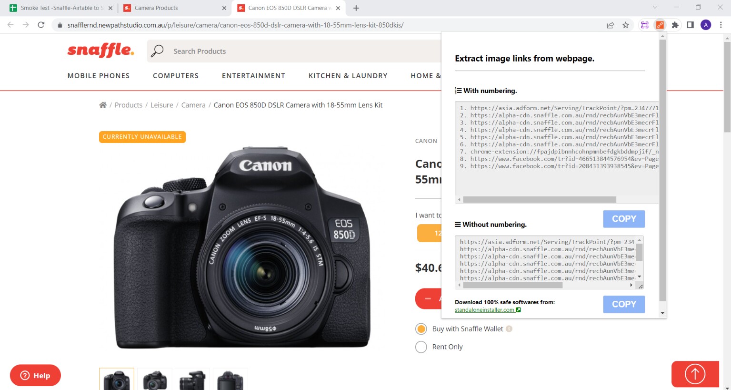The width and height of the screenshot is (731, 390).
Task: Click the Extensions puzzle piece icon
Action: pyautogui.click(x=675, y=24)
